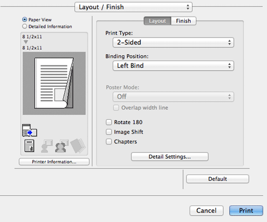Screen dimensions: 267x222
Task: Open the Poster Mode Off dropdown
Action: 173,97
